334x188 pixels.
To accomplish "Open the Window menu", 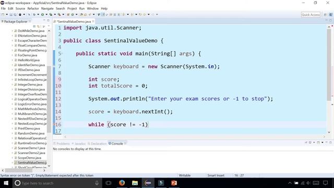I will point(93,8).
